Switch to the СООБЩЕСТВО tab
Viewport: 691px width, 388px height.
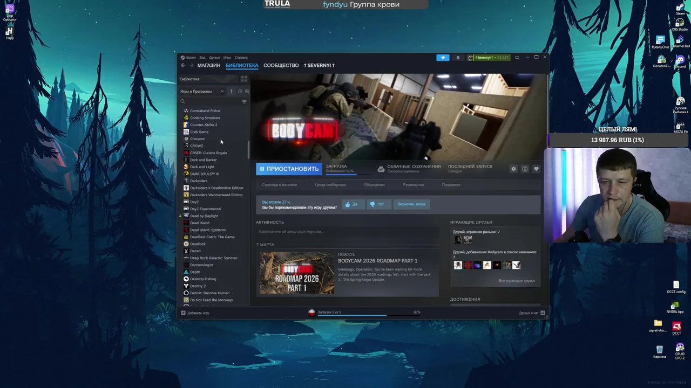coord(281,65)
